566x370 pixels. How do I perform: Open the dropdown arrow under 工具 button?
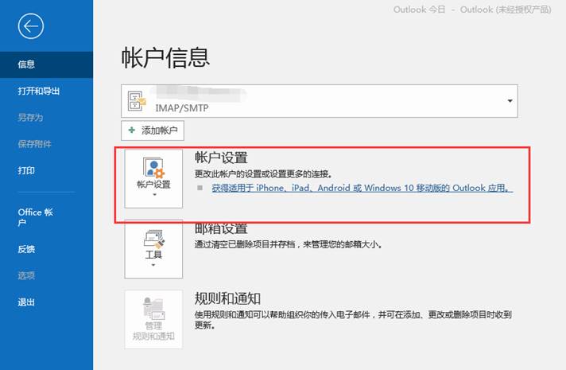pyautogui.click(x=153, y=265)
